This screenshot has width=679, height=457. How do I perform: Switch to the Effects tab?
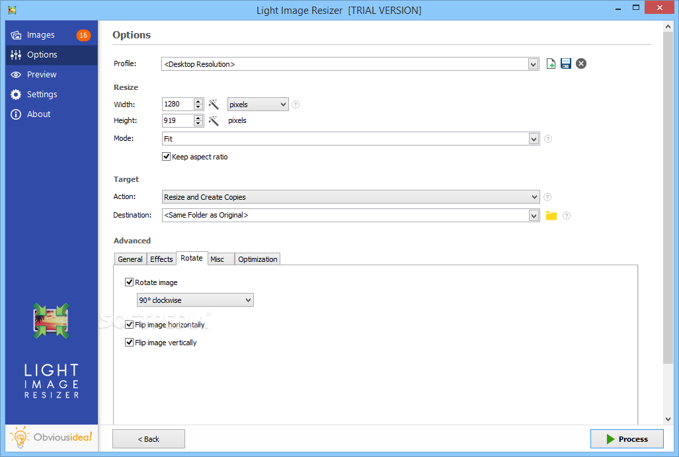click(x=161, y=259)
